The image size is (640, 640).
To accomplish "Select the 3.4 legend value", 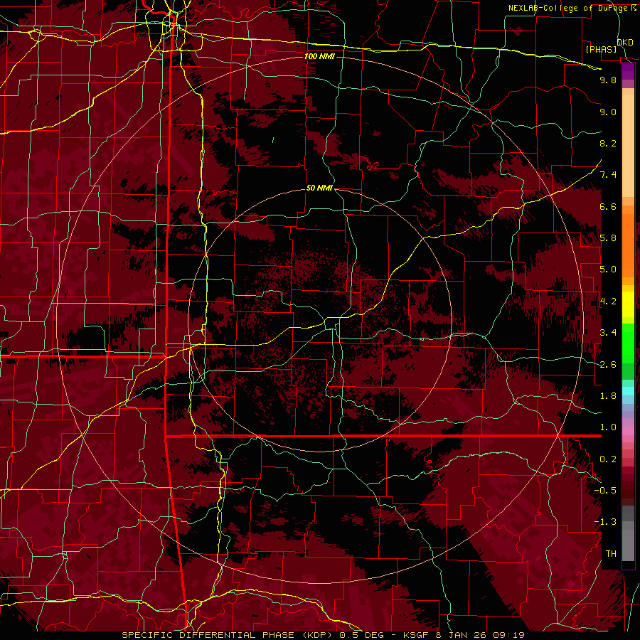I will pos(608,333).
